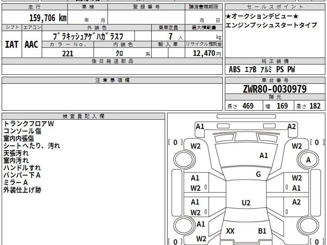Select the inspector note 室内内張傷

click(x=19, y=138)
